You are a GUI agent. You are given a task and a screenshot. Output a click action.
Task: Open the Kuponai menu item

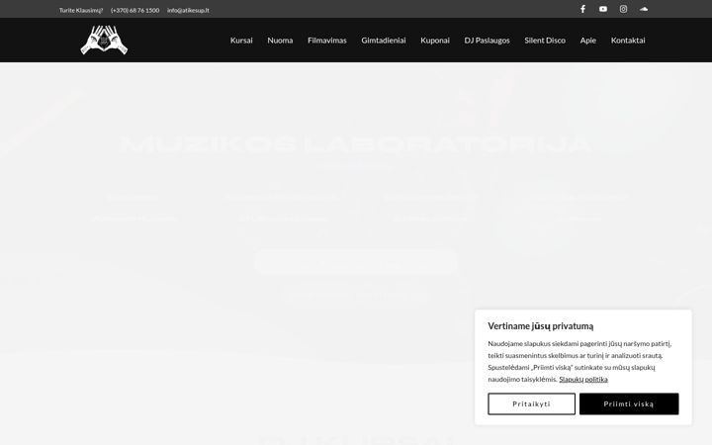coord(435,40)
